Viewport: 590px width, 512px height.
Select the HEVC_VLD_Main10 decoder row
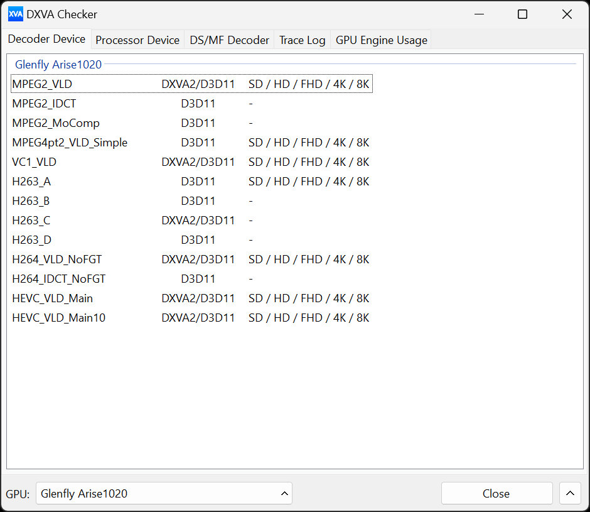[59, 318]
